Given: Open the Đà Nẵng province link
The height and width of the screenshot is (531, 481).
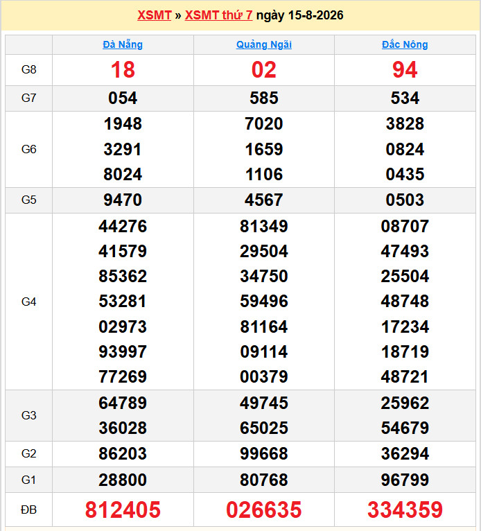Looking at the screenshot, I should tap(123, 44).
